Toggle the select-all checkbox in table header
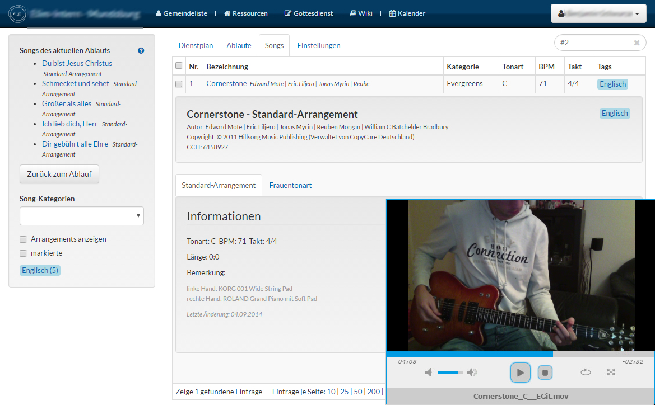 click(179, 65)
